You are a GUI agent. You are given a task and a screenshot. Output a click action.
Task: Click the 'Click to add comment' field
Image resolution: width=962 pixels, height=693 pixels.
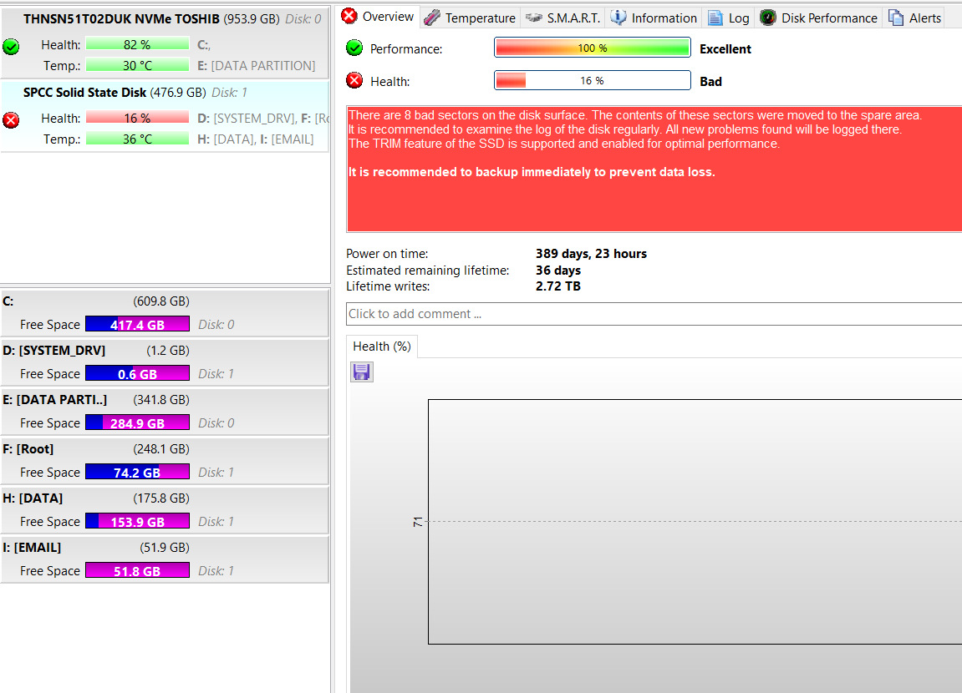coord(654,314)
